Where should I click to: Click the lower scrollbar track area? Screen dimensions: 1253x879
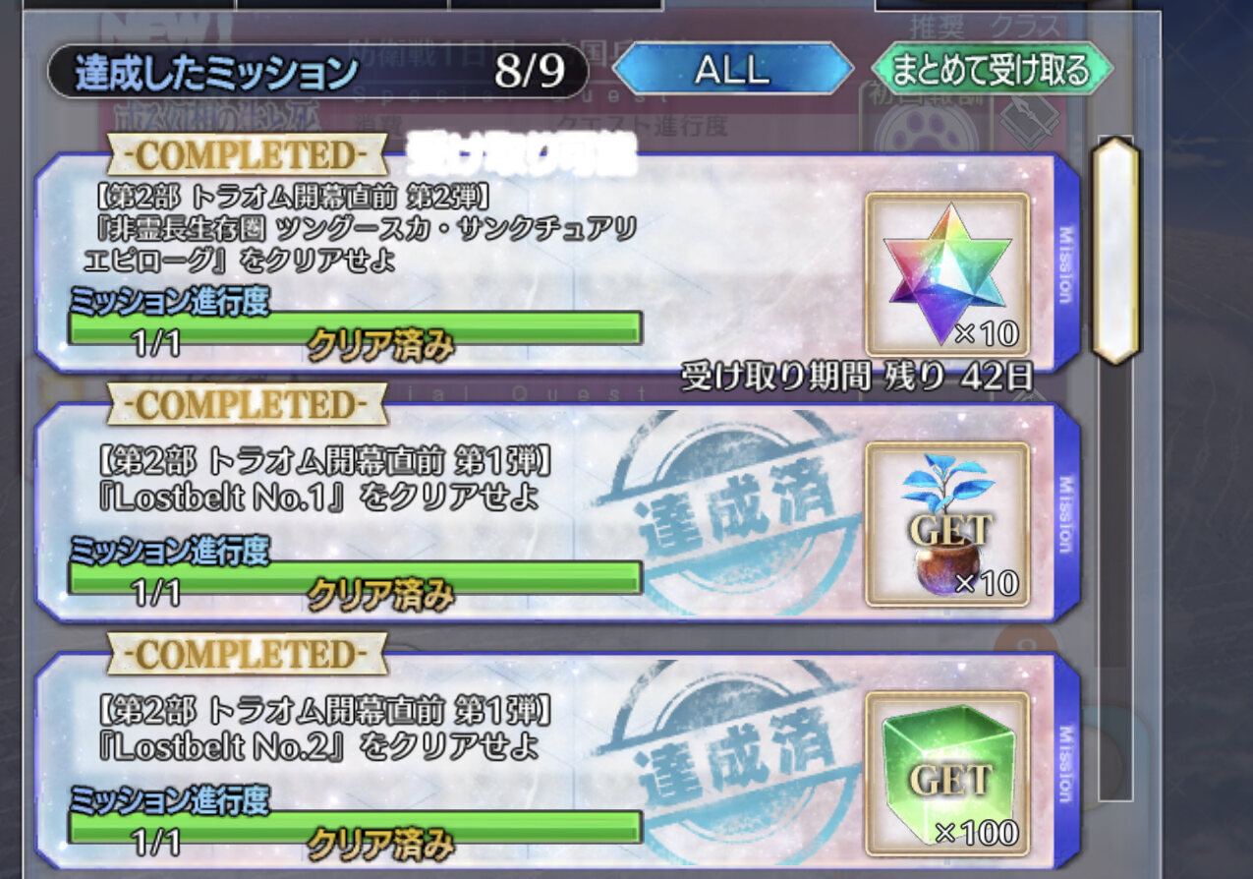(x=1115, y=582)
